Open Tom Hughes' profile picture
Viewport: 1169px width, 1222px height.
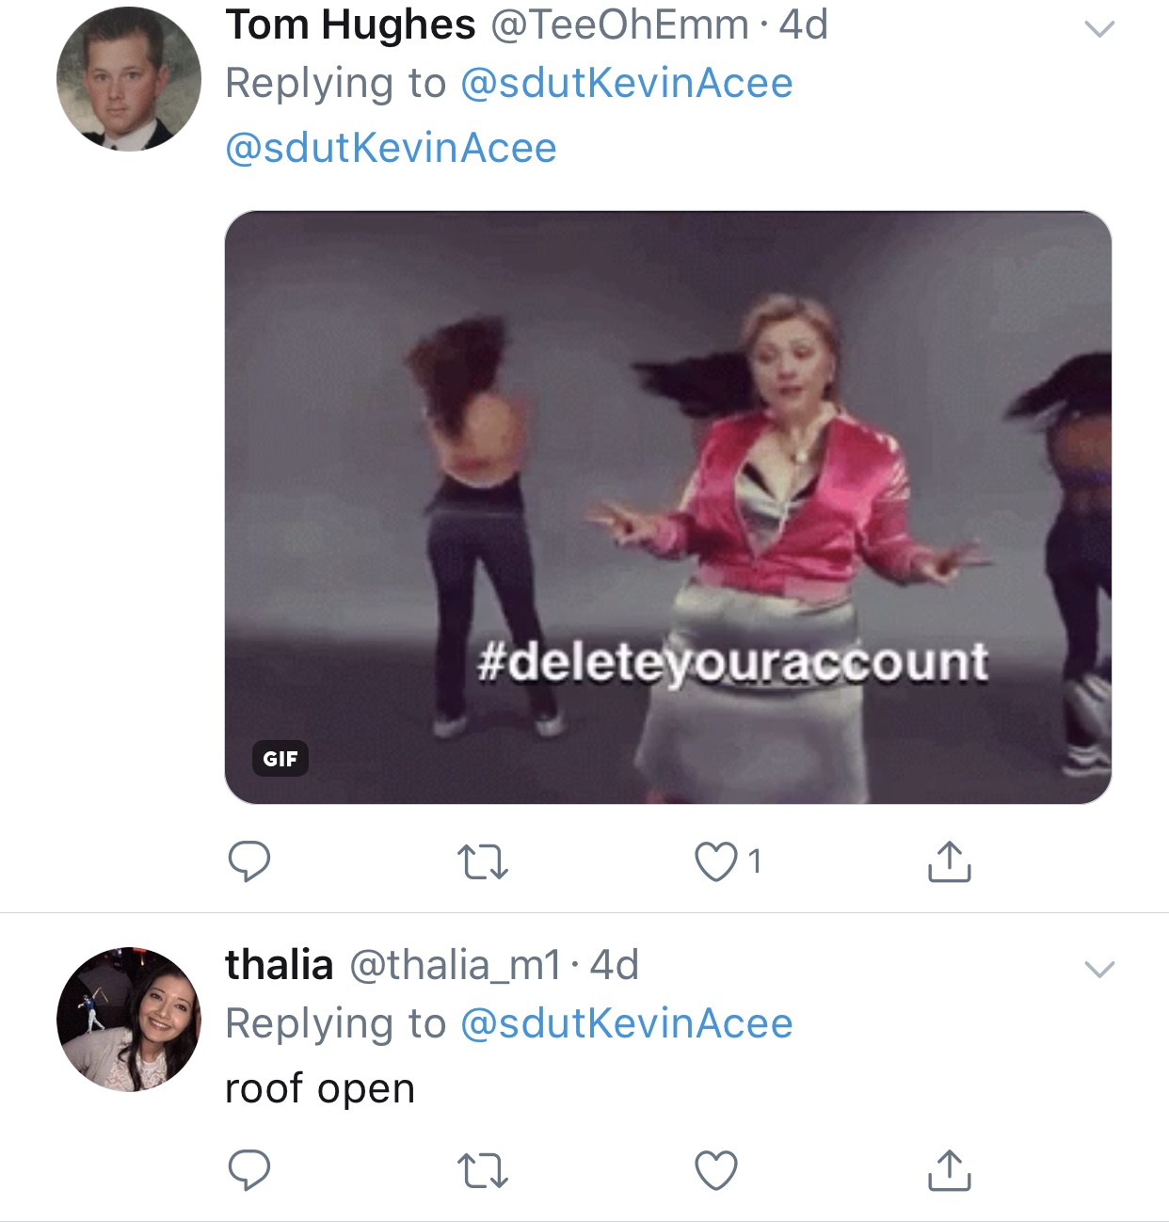click(129, 79)
